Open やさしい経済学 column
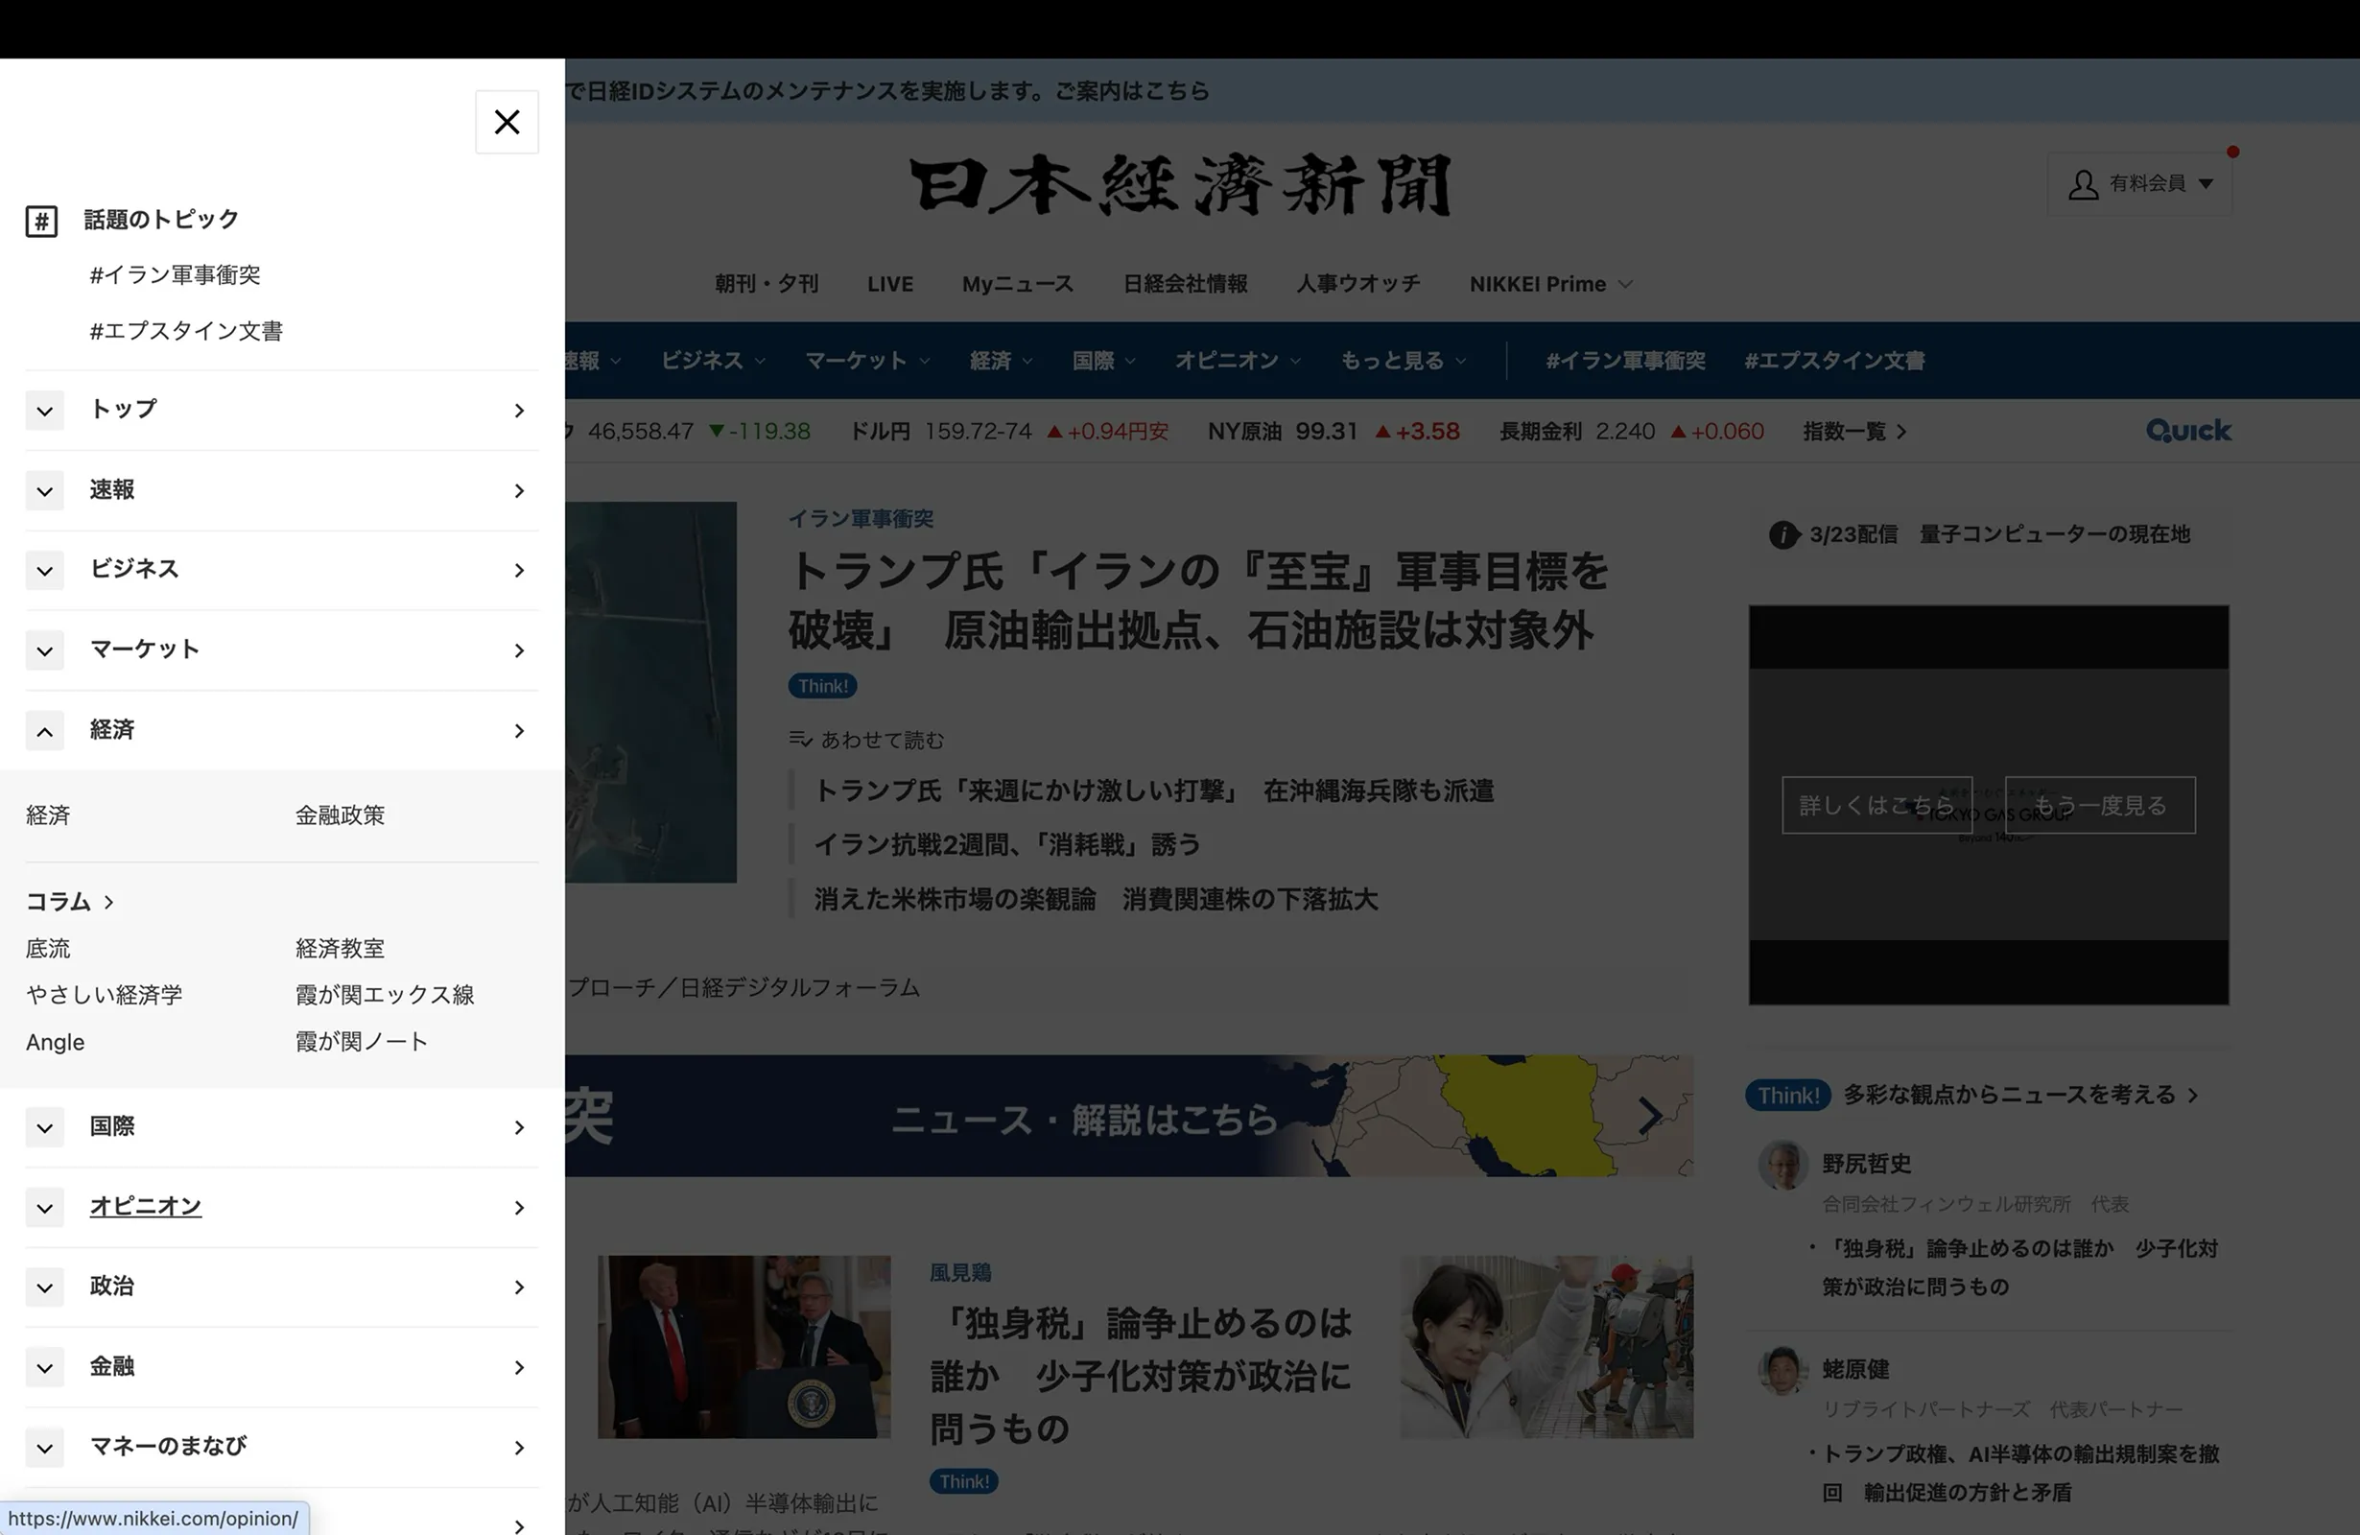The height and width of the screenshot is (1535, 2360). coord(105,995)
